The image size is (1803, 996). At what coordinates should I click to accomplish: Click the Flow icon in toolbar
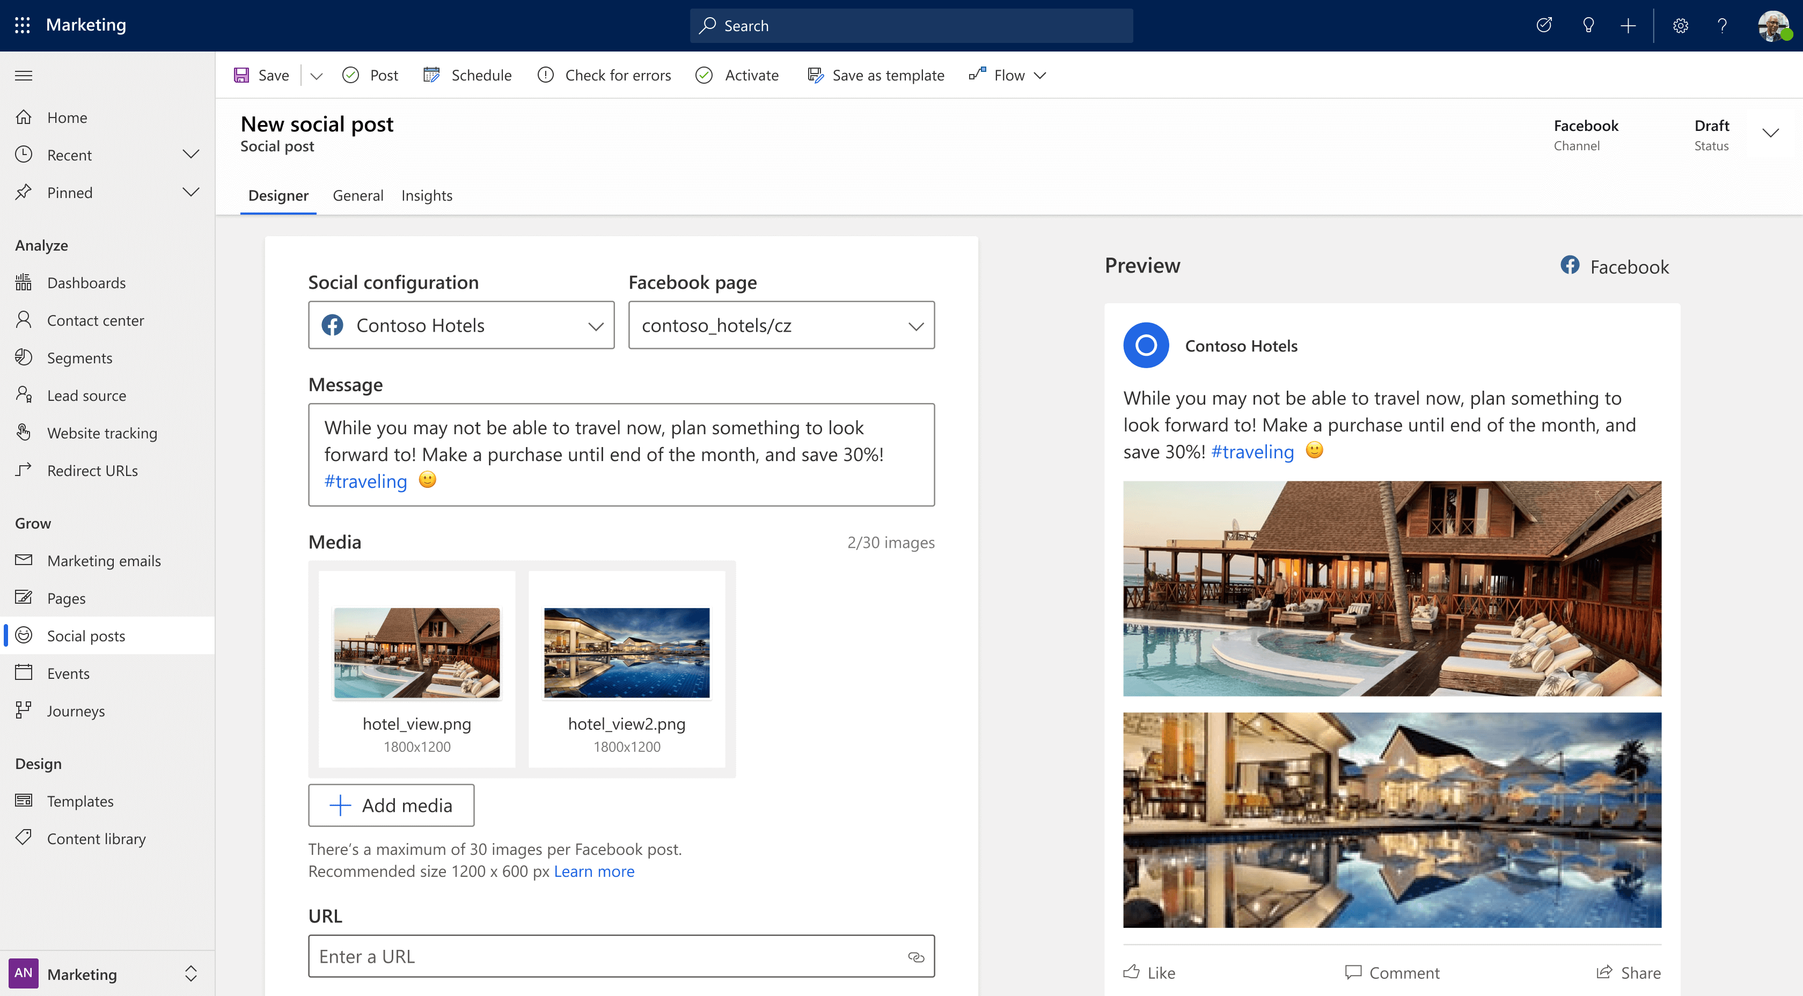[x=978, y=75]
